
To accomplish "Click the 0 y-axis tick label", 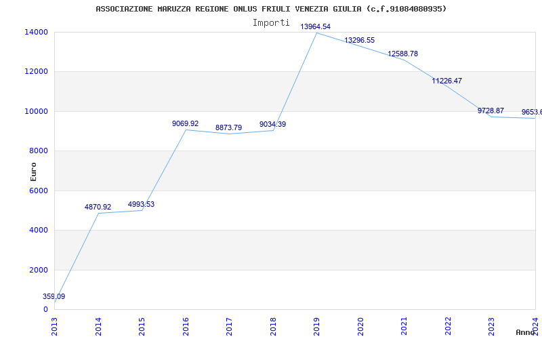I will (x=45, y=310).
